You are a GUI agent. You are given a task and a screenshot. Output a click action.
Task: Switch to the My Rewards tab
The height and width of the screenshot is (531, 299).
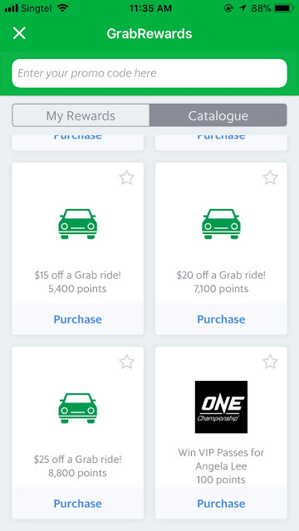81,115
